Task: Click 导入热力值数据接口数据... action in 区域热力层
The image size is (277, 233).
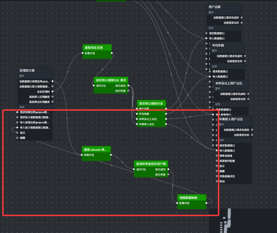Action: [x=35, y=127]
